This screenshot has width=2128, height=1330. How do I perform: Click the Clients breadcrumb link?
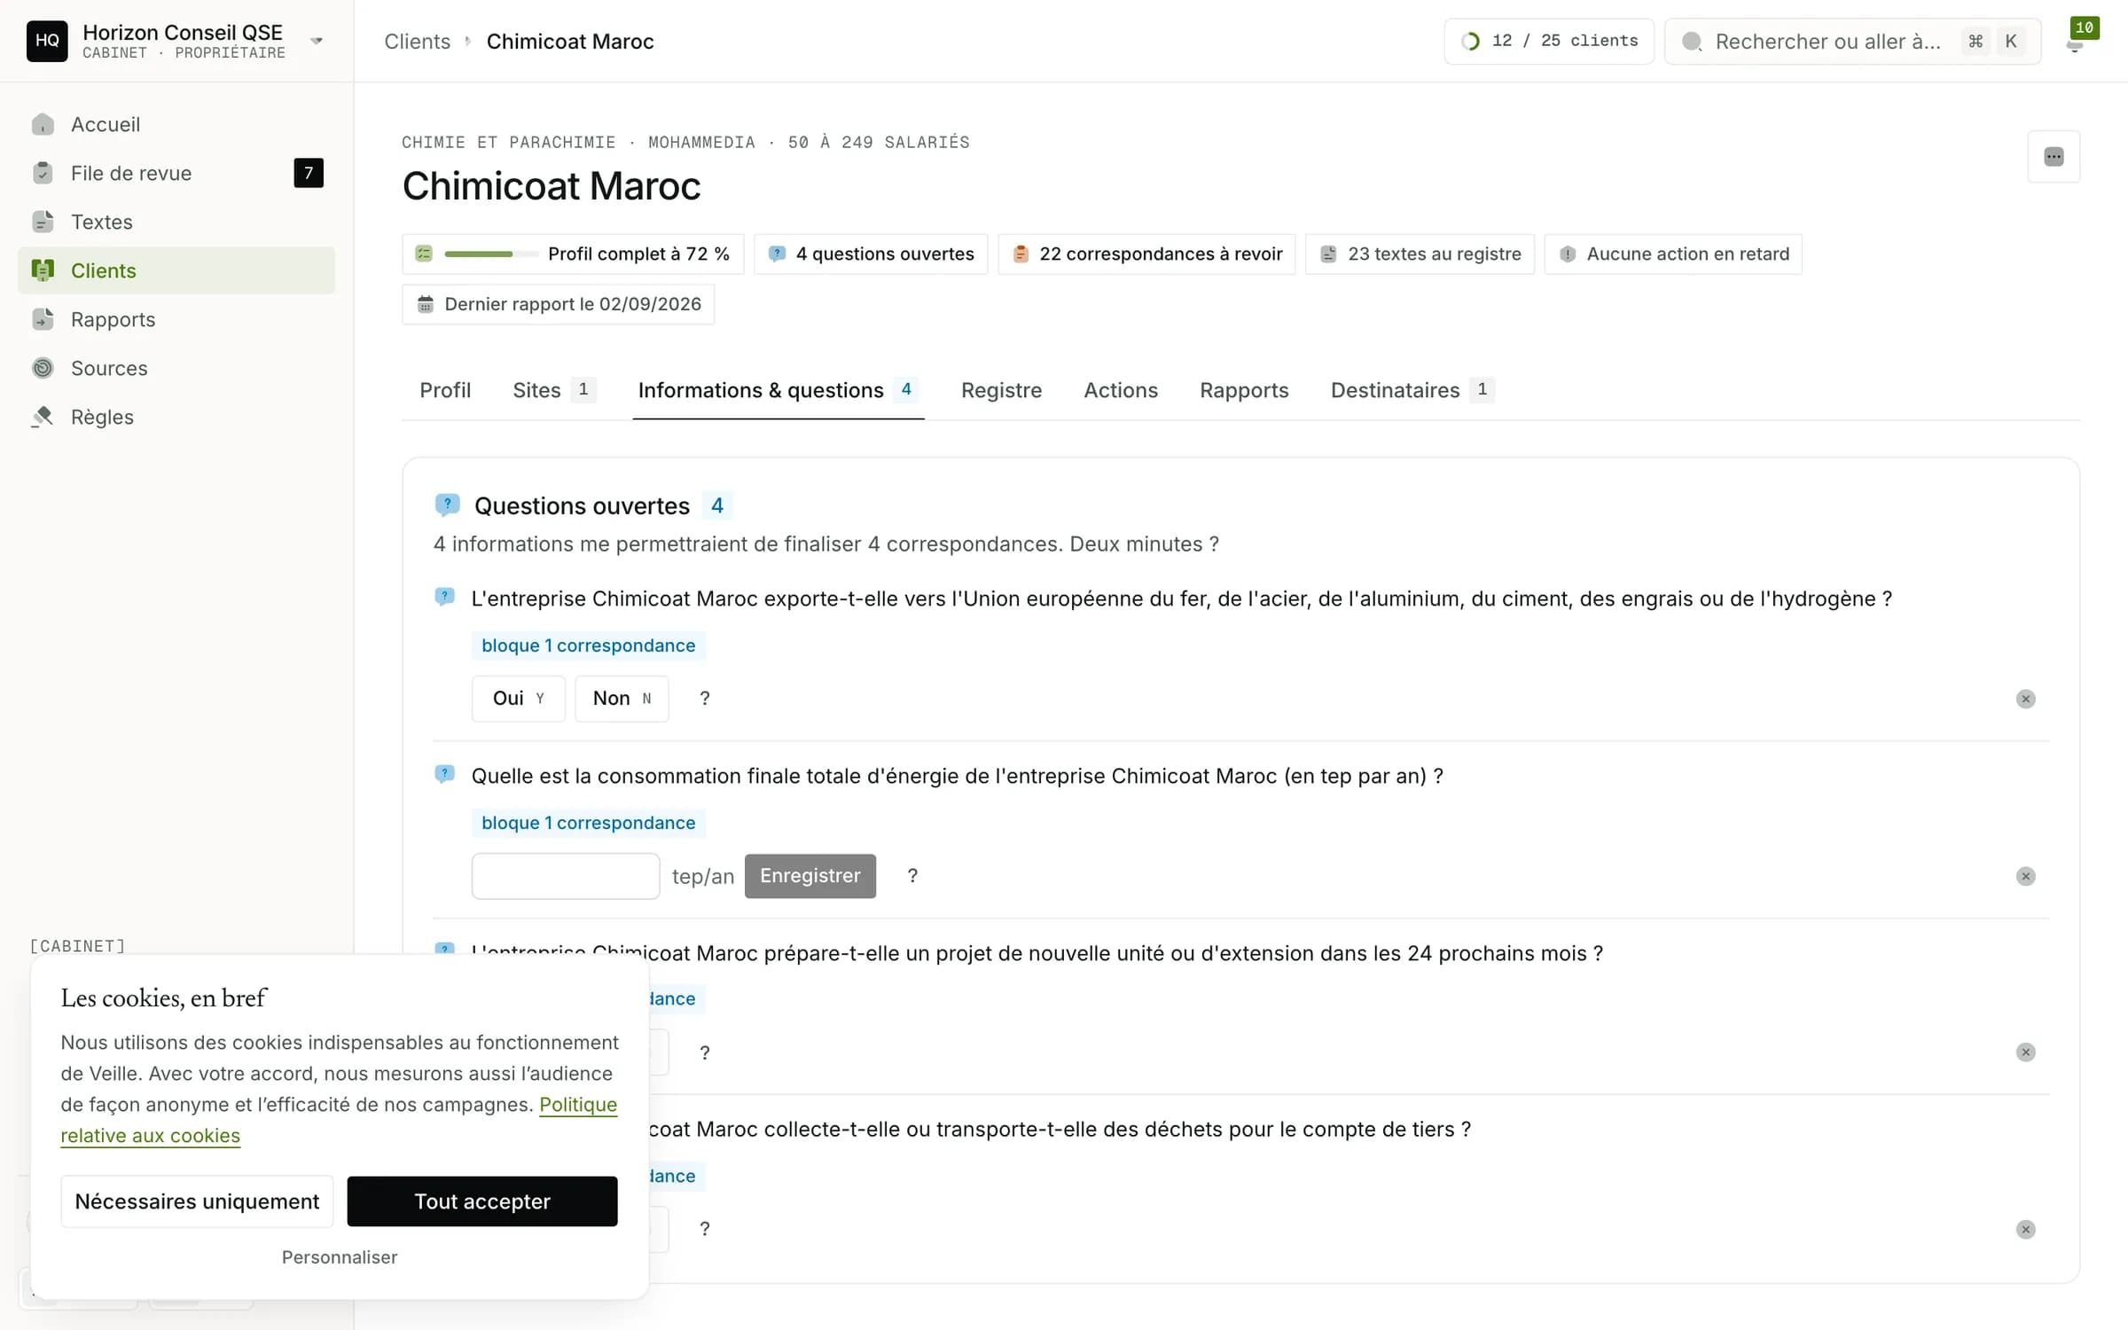point(417,41)
